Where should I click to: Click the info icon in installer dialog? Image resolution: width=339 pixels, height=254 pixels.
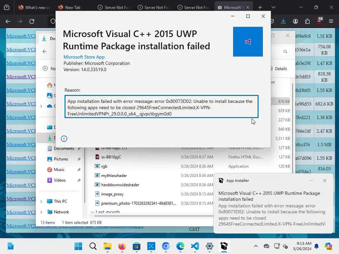point(64,139)
